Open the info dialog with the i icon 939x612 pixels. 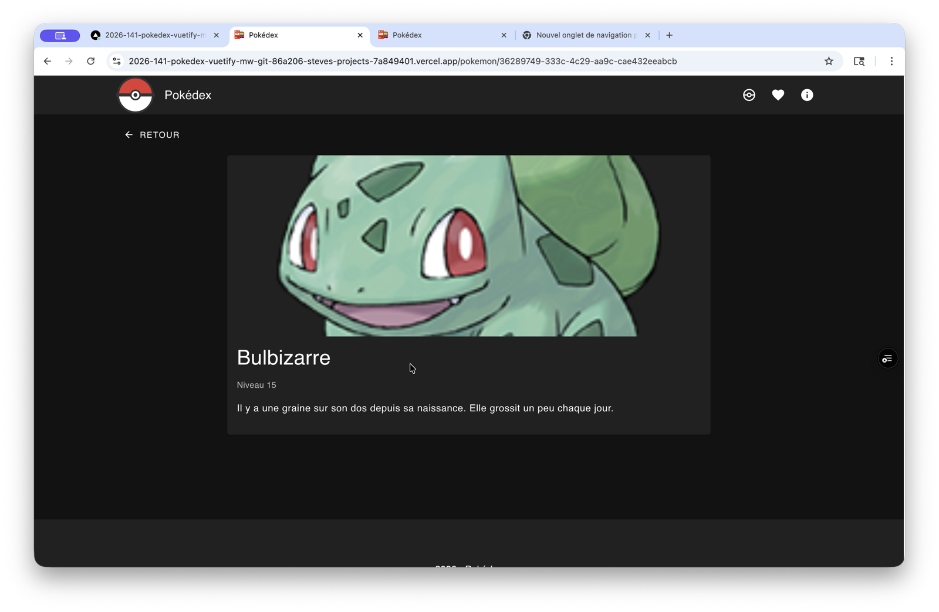coord(806,94)
